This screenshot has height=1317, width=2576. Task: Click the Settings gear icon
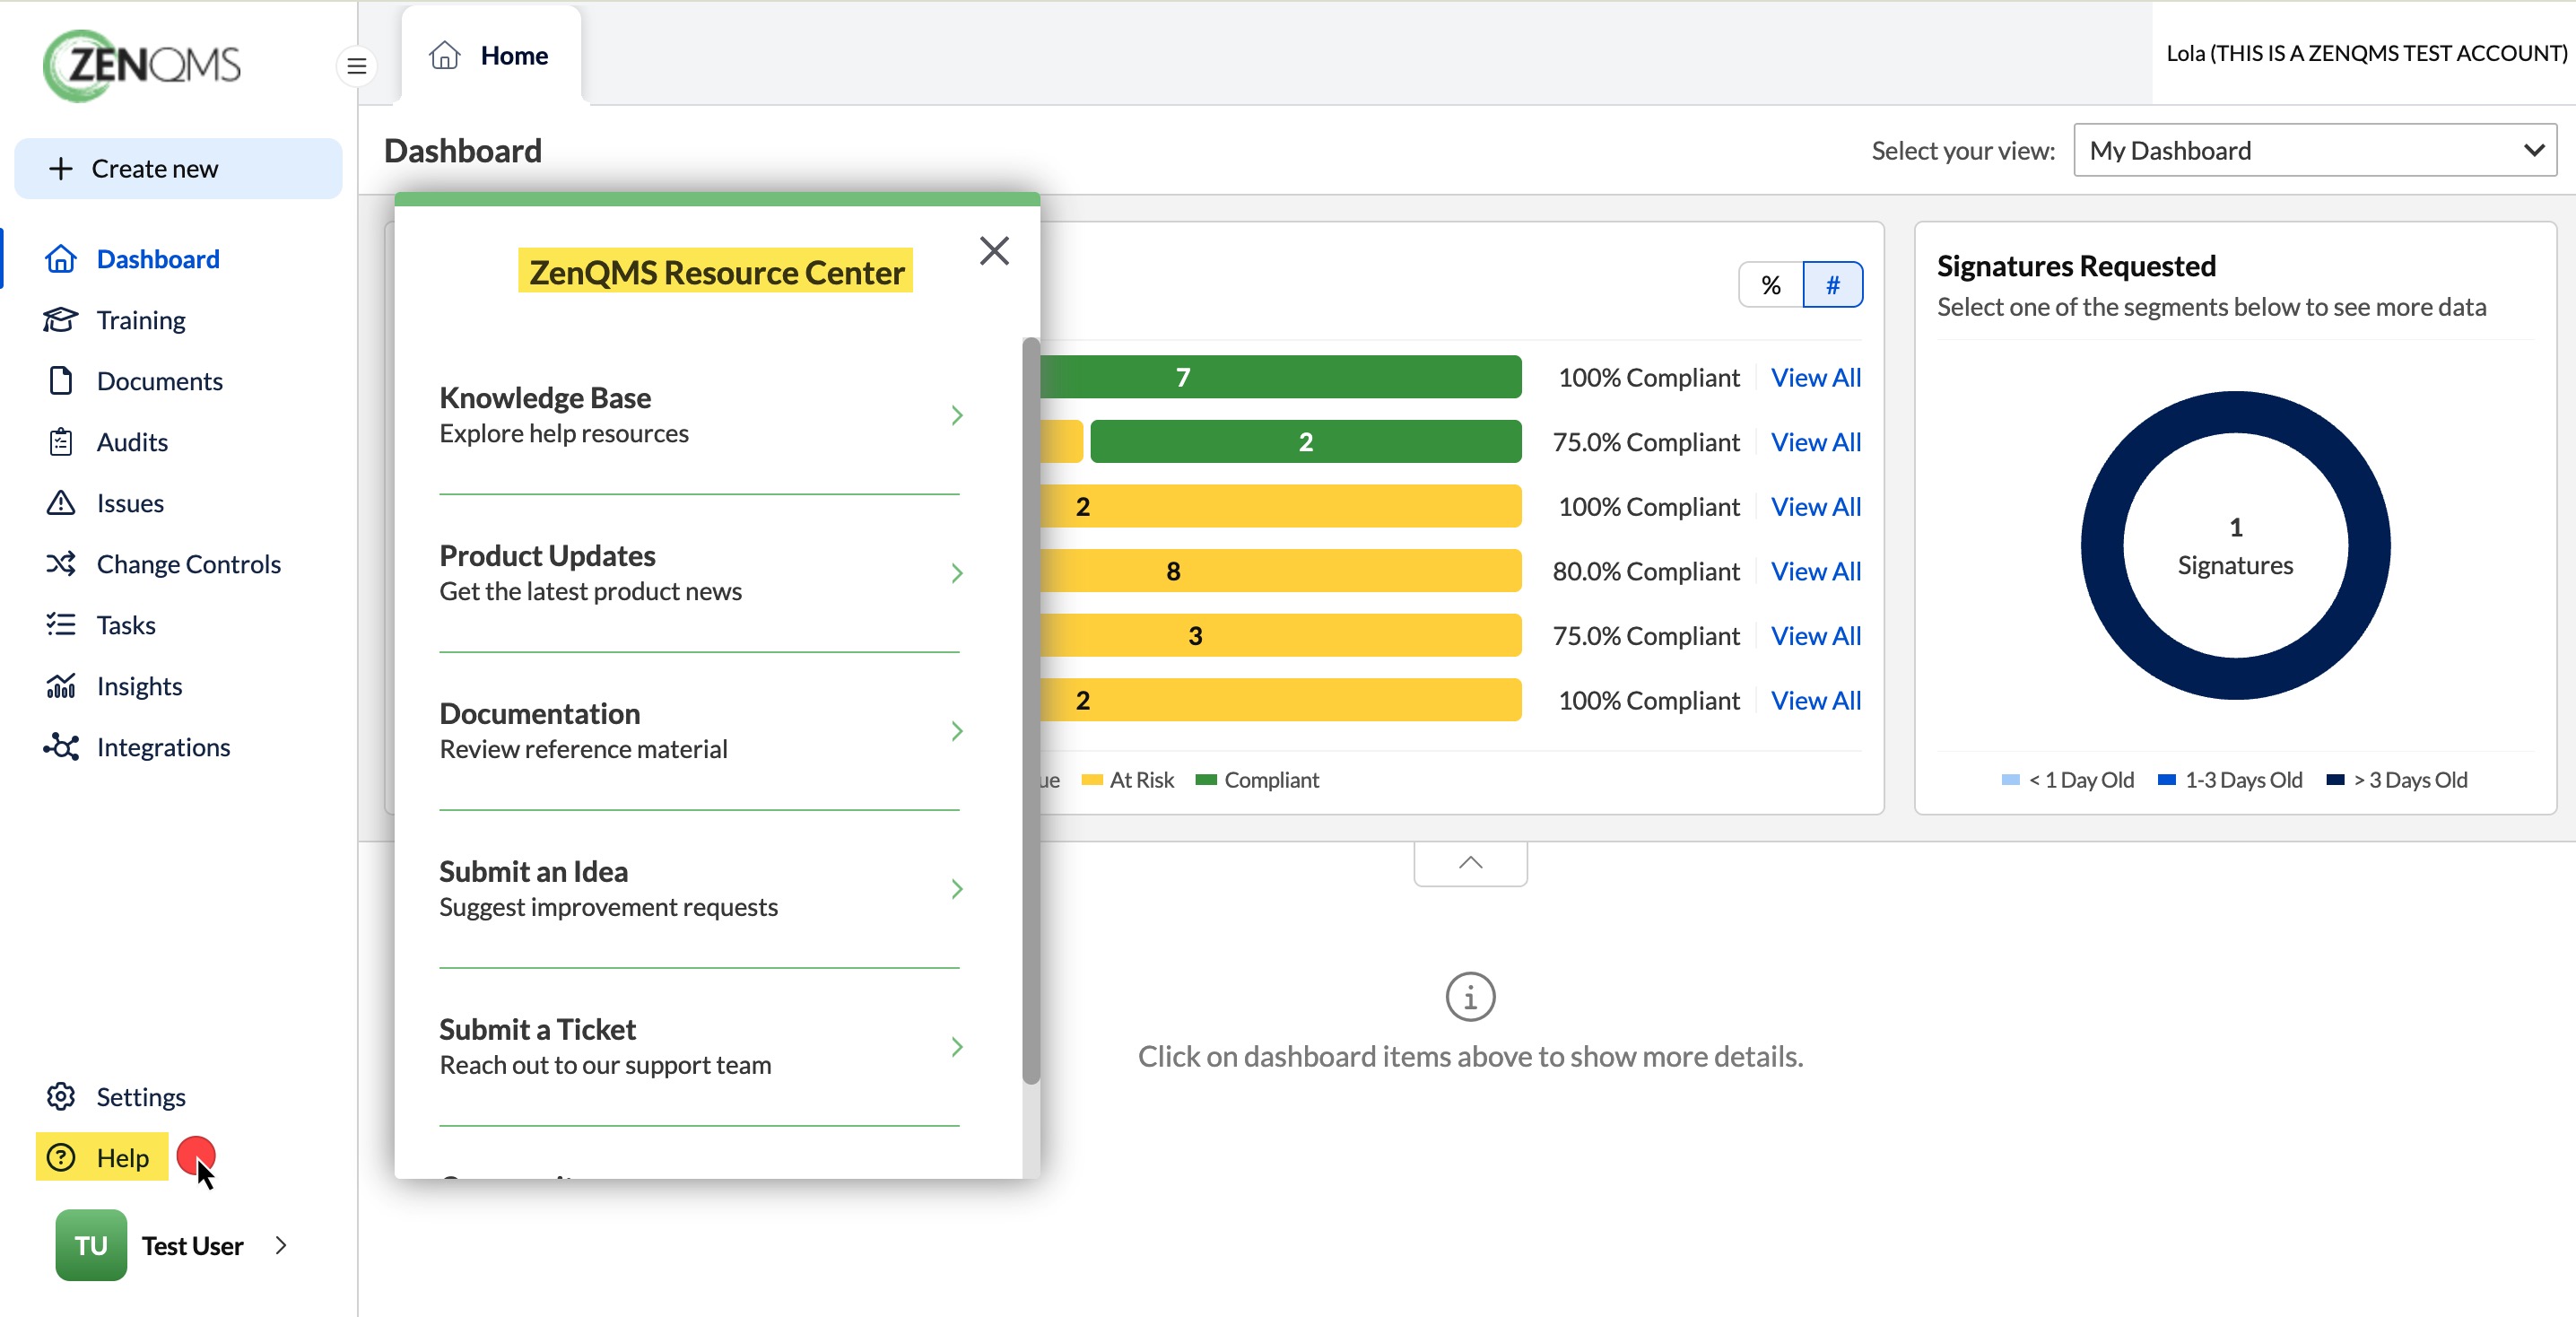pyautogui.click(x=61, y=1097)
